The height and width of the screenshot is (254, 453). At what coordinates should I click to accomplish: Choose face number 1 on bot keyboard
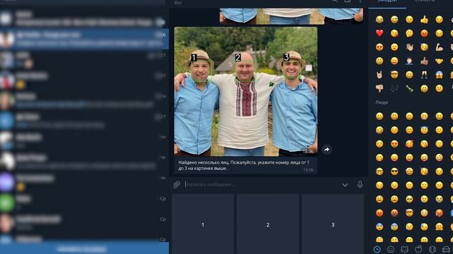[203, 224]
